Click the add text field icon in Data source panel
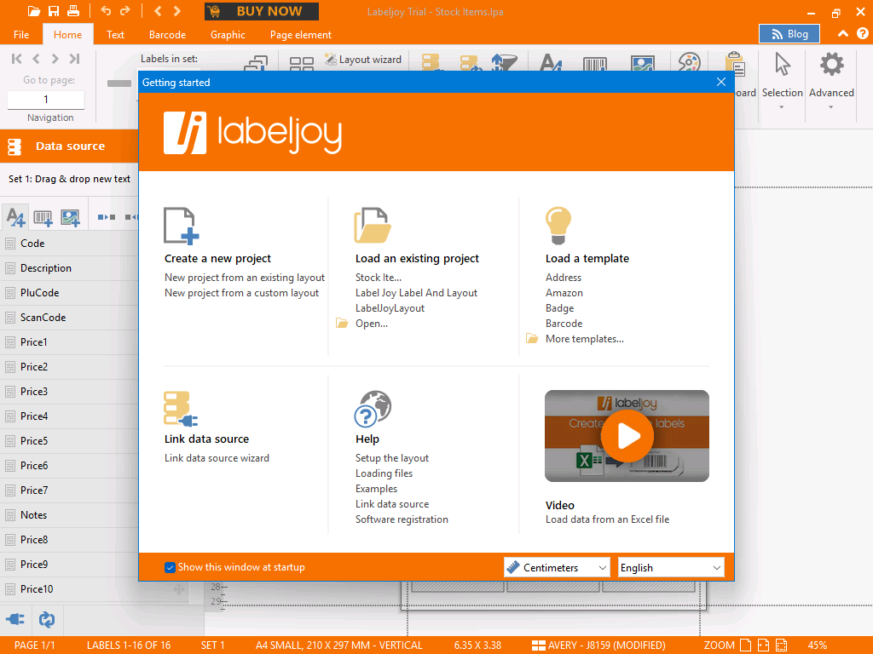Viewport: 873px width, 654px height. pos(15,217)
